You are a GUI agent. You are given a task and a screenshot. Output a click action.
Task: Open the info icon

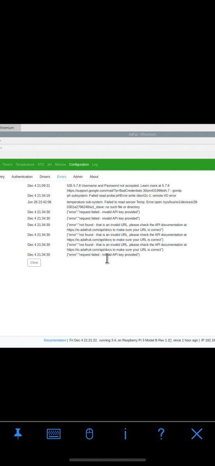pyautogui.click(x=125, y=434)
